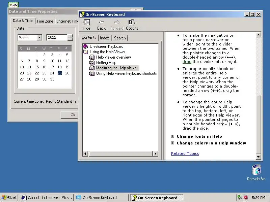Open the Recycle Bin desktop icon
Image resolution: width=270 pixels, height=202 pixels.
click(256, 173)
